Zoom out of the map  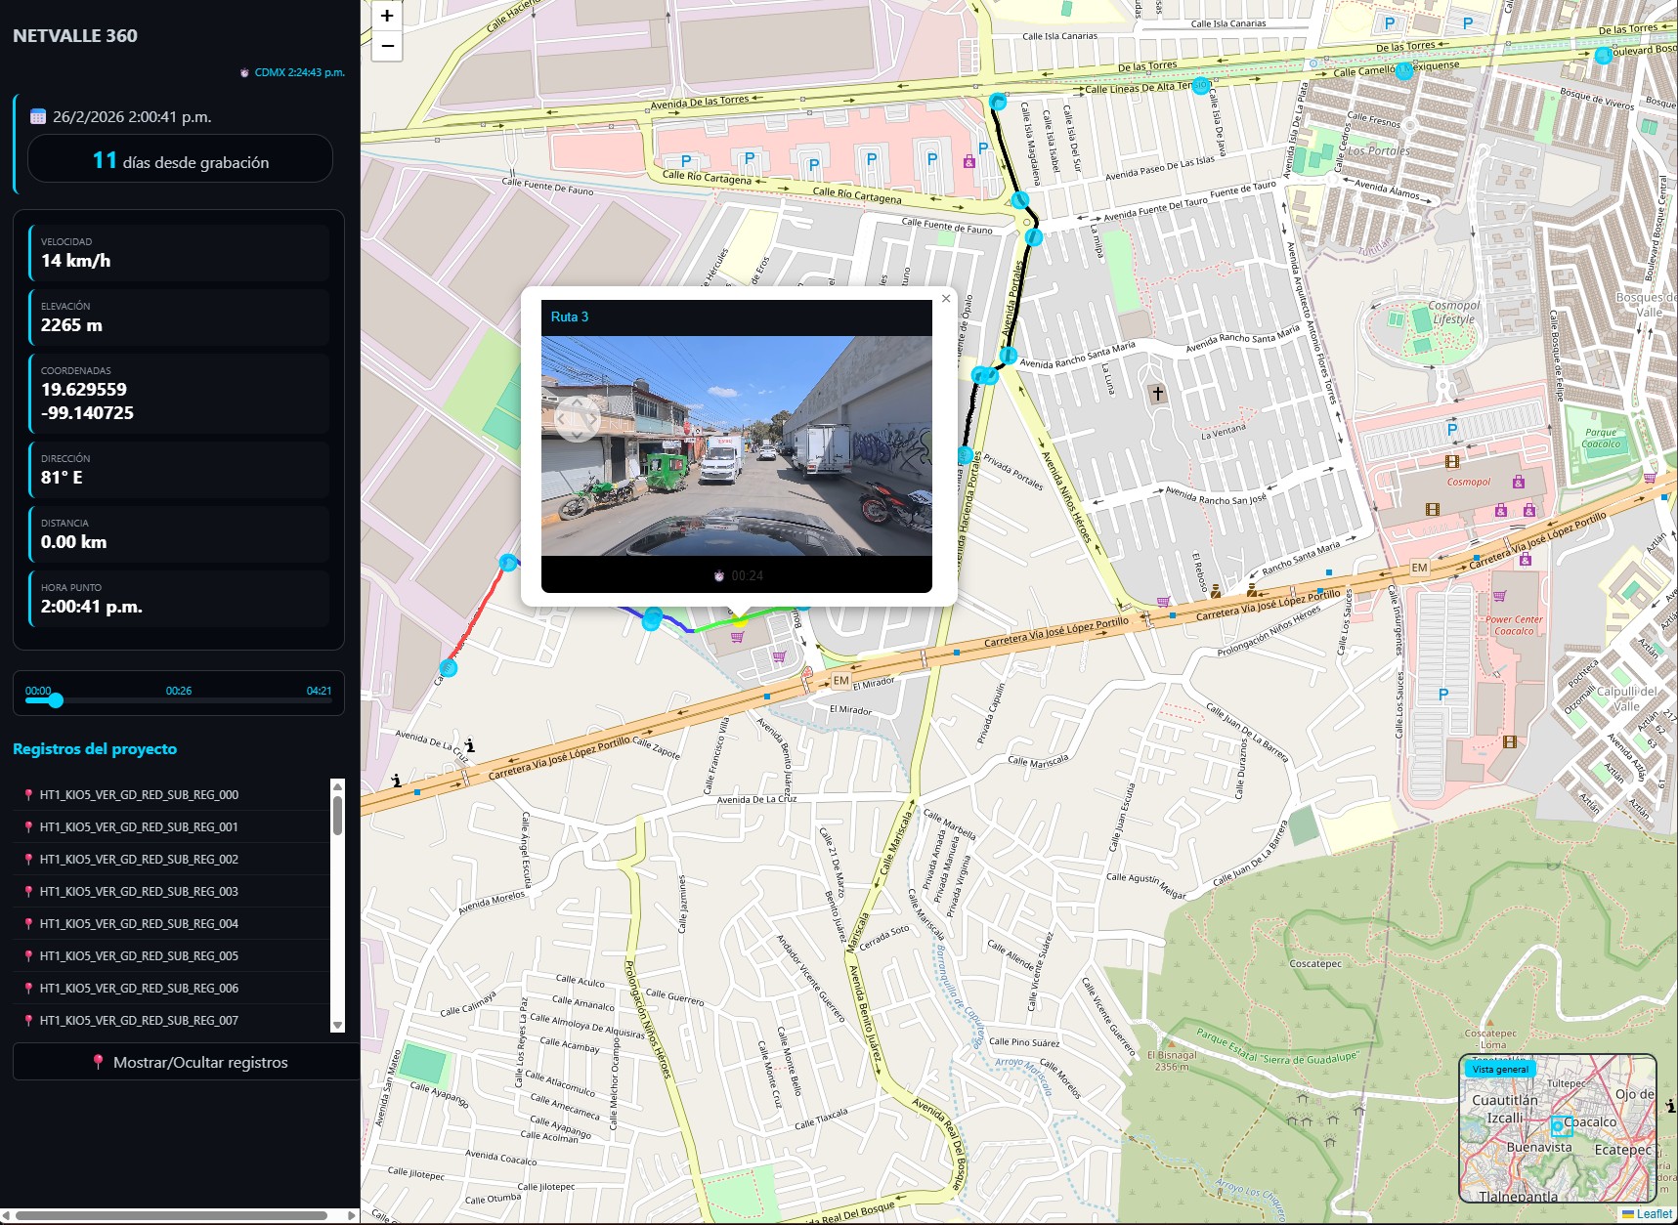pos(387,45)
